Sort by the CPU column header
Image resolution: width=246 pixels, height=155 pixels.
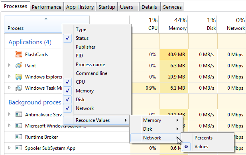point(144,24)
